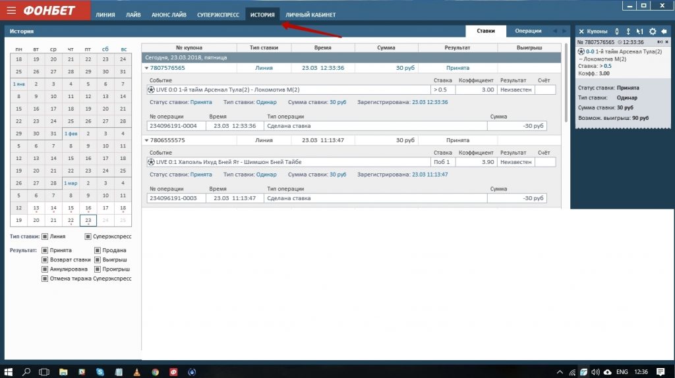Open Skype from taskbar
675x378 pixels.
click(100, 372)
